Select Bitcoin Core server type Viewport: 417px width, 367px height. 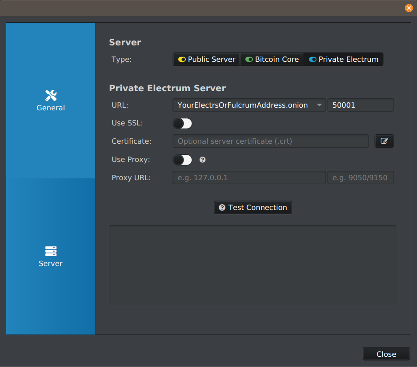(272, 59)
